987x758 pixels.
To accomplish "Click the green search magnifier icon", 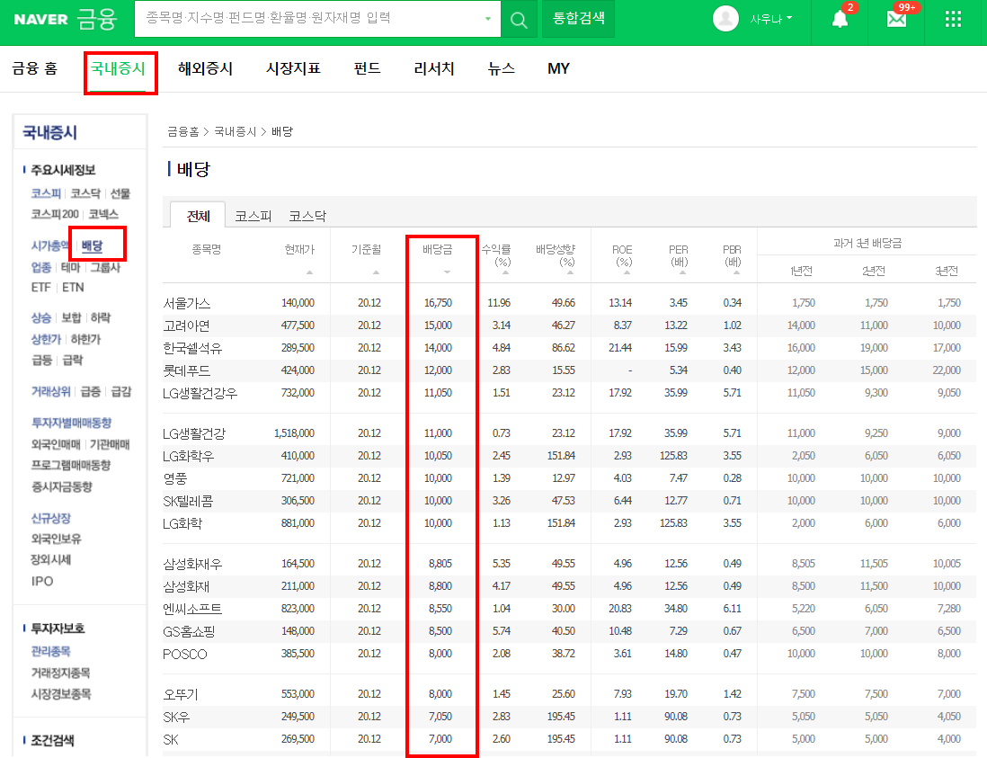I will (519, 20).
